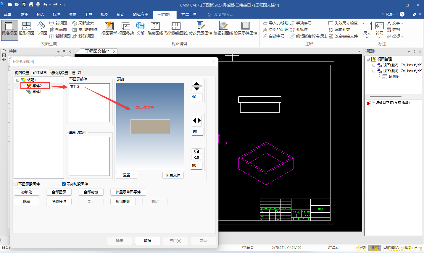The height and width of the screenshot is (253, 424).
Task: Collapse the 装配1 tree node
Action: 17,80
